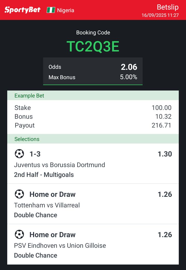Click the Betslip title in header
The height and width of the screenshot is (270, 186).
(168, 7)
